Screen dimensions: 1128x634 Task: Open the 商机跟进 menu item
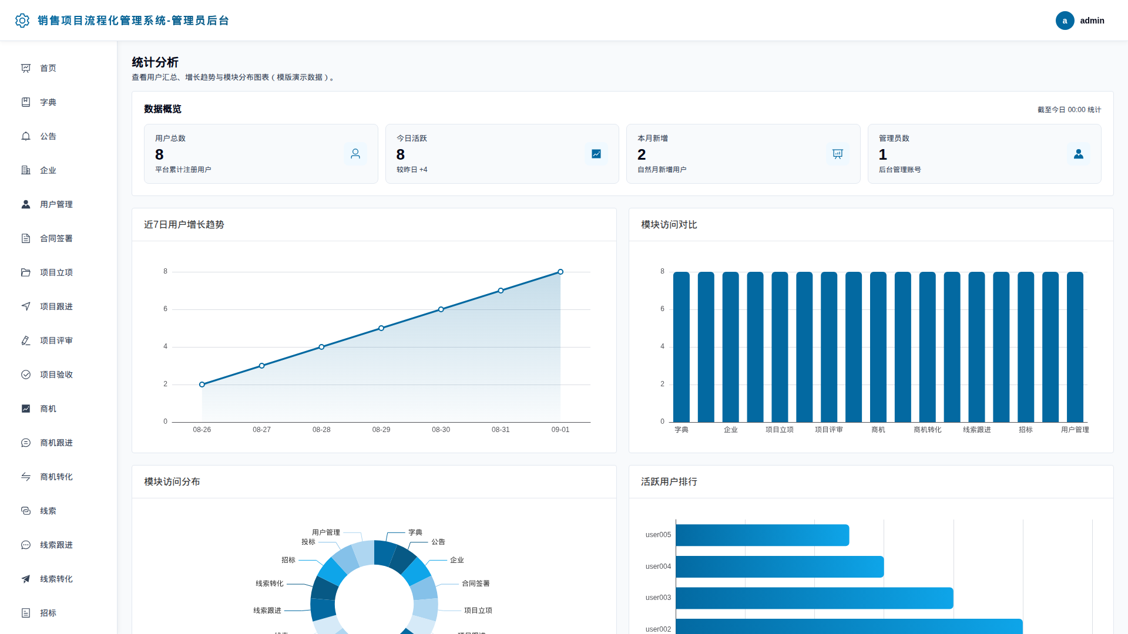[59, 443]
